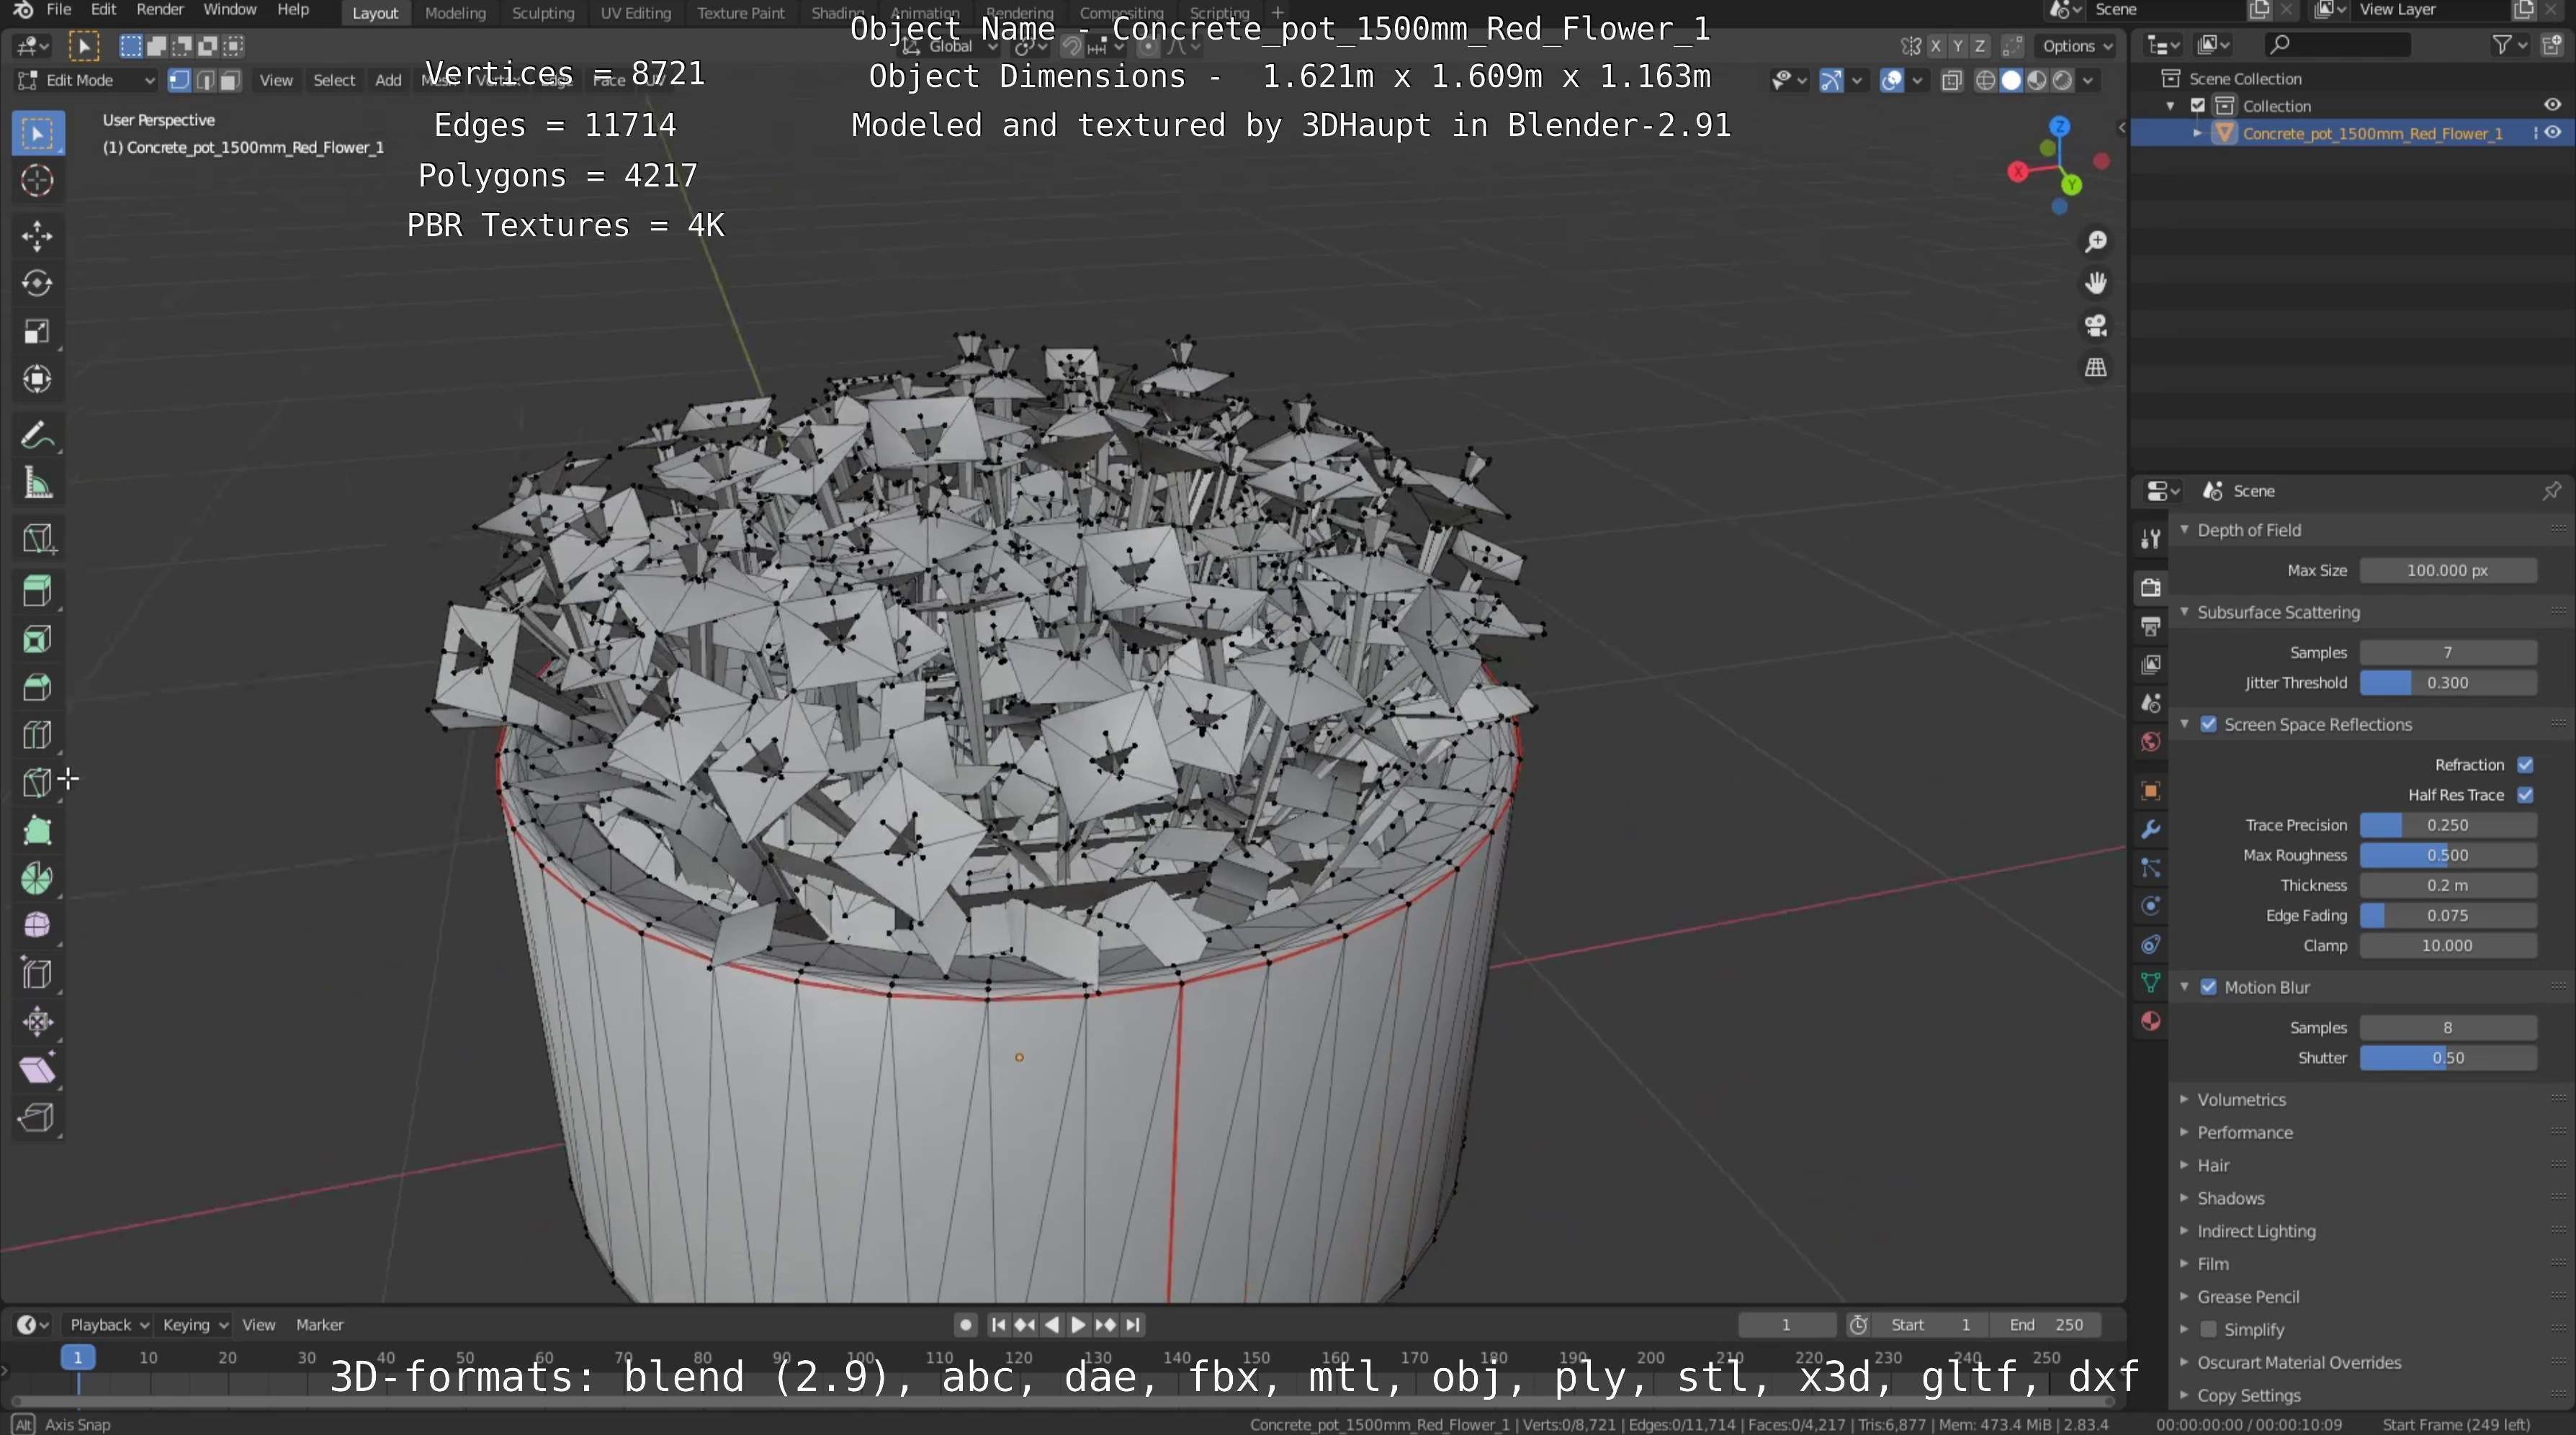The image size is (2576, 1435).
Task: Select the Spin tool
Action: coord(37,879)
